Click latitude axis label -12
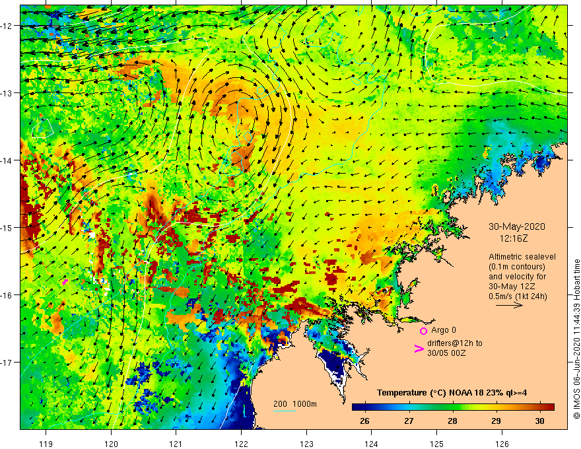This screenshot has height=449, width=581. click(x=7, y=26)
